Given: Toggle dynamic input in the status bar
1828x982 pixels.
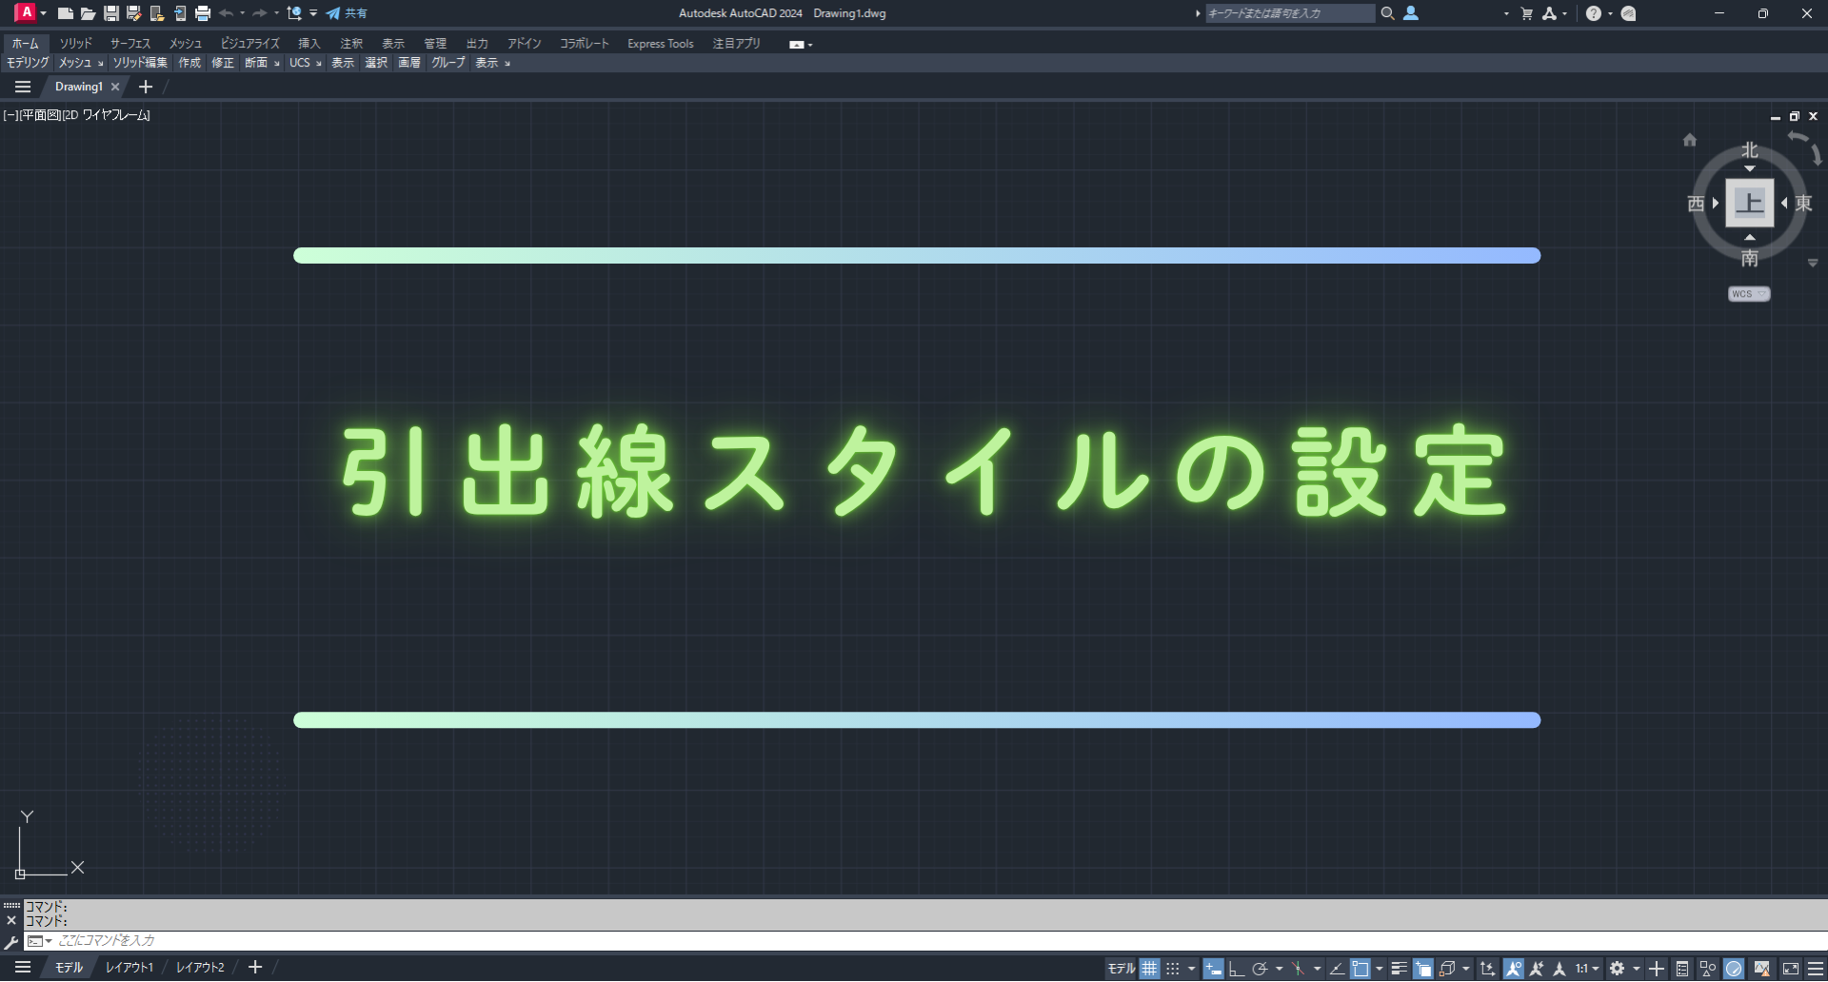Looking at the screenshot, I should pos(1213,969).
